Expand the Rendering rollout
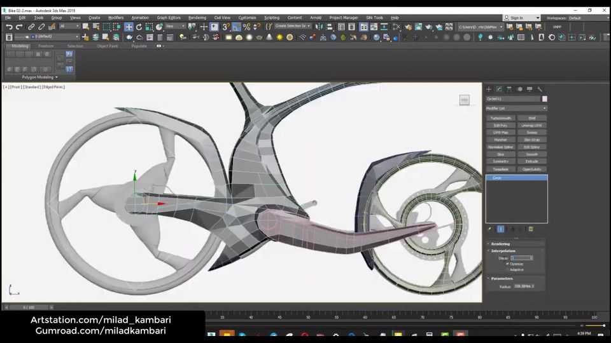611x343 pixels. click(500, 243)
